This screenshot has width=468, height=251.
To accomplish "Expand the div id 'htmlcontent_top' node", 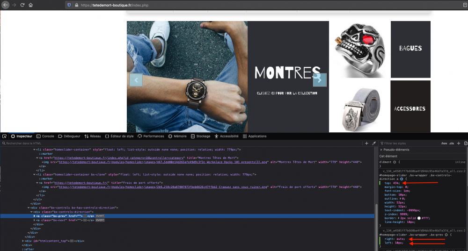I will (23, 241).
